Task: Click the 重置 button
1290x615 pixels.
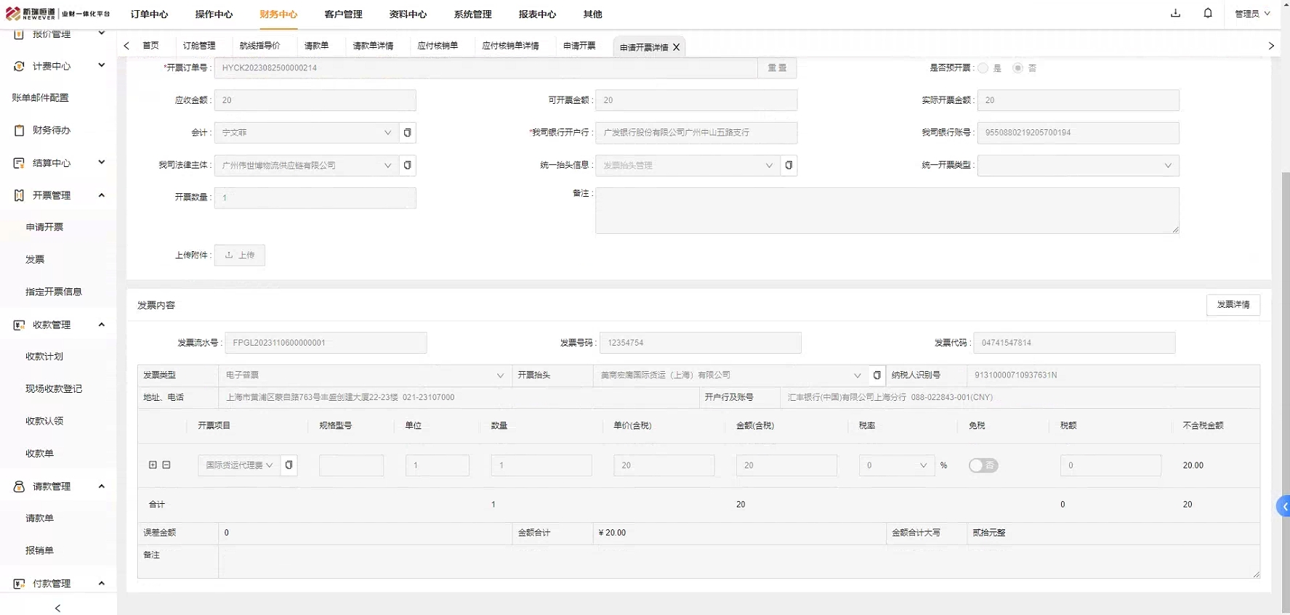Action: point(777,68)
